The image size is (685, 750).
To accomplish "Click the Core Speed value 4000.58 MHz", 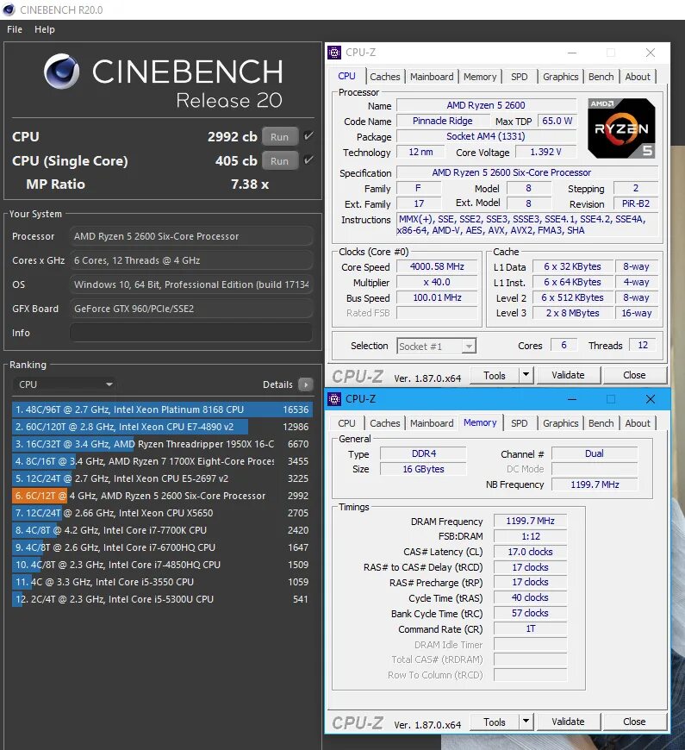I will pos(437,266).
